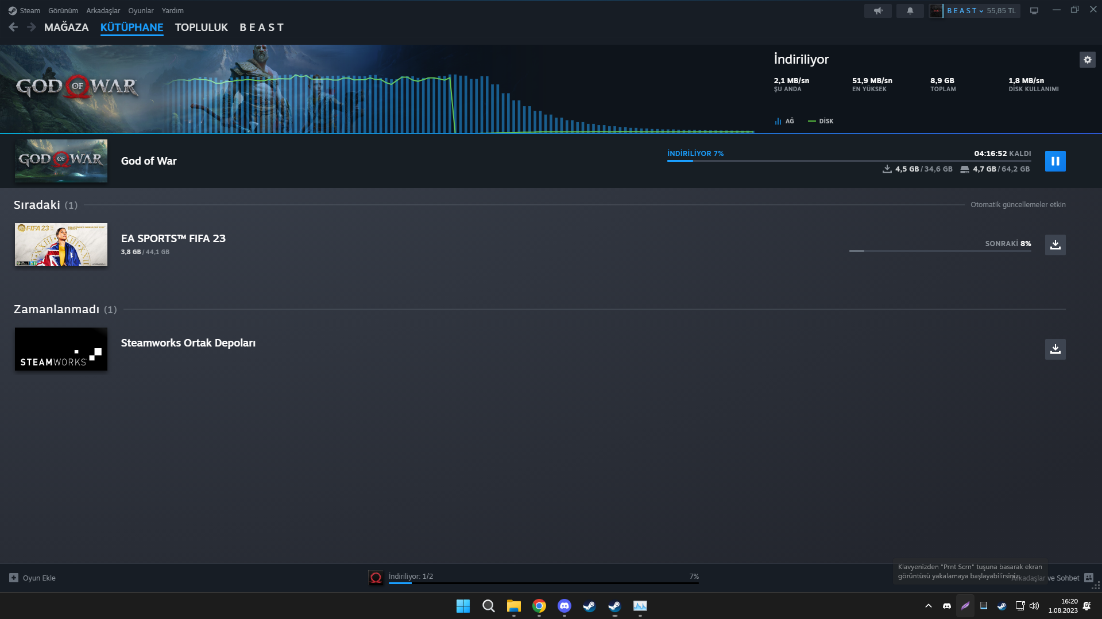Switch to the KÜTÜPHANE tab
Image resolution: width=1102 pixels, height=619 pixels.
tap(132, 27)
